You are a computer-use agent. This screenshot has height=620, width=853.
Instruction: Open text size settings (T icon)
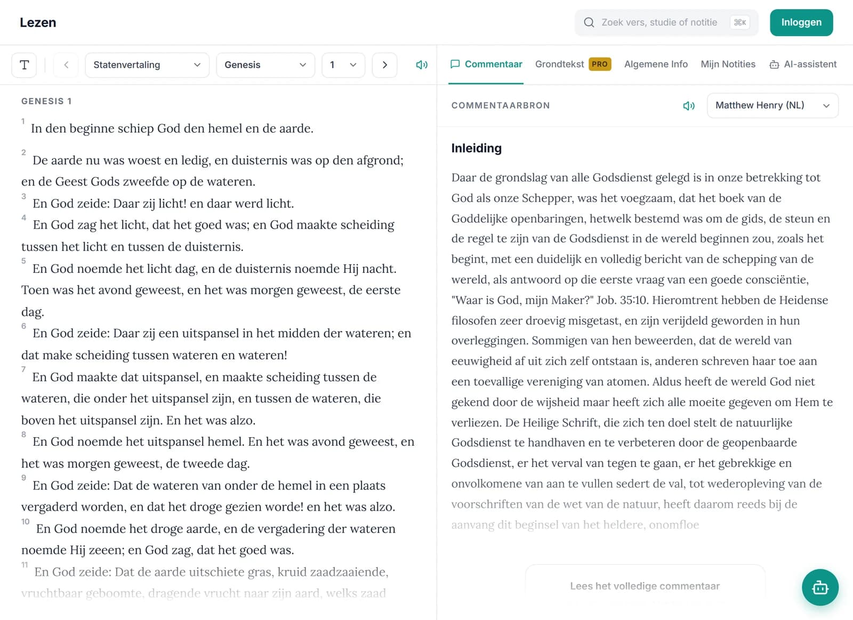24,65
